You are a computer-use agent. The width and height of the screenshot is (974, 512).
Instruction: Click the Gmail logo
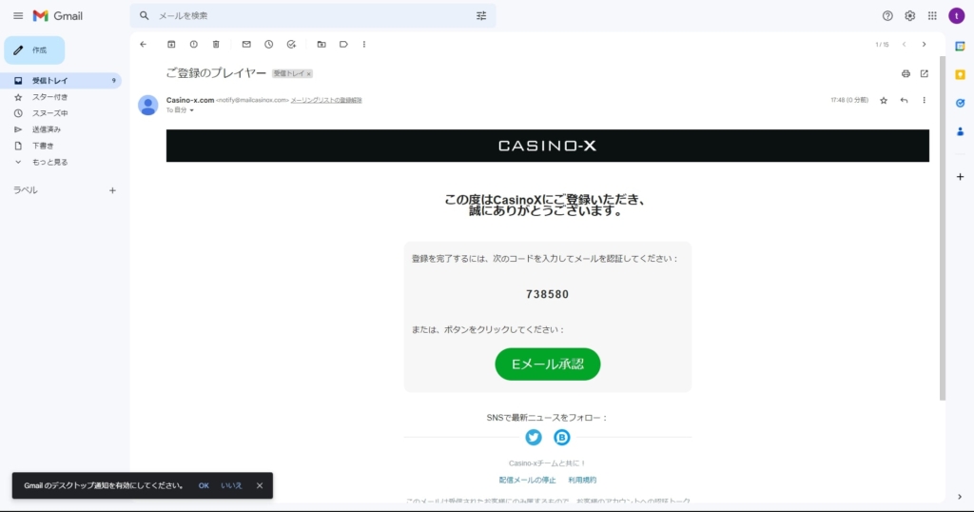coord(58,16)
